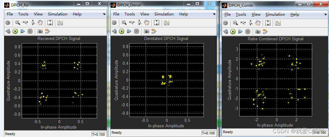Screen dimensions: 329x137
Task: Run simulation in DPCH_Rx window
Action: (15, 31)
